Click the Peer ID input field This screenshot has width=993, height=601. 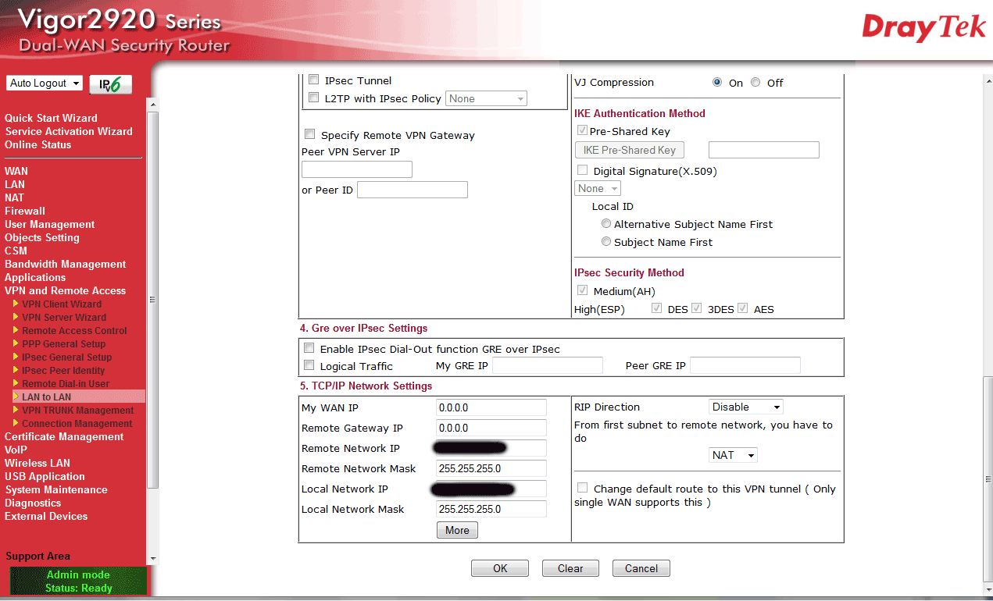pos(413,190)
